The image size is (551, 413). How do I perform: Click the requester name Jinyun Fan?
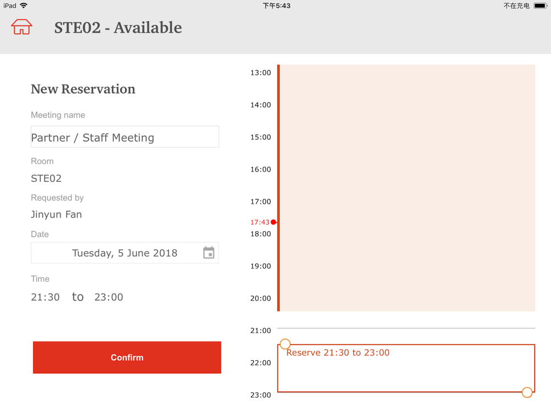click(x=56, y=214)
